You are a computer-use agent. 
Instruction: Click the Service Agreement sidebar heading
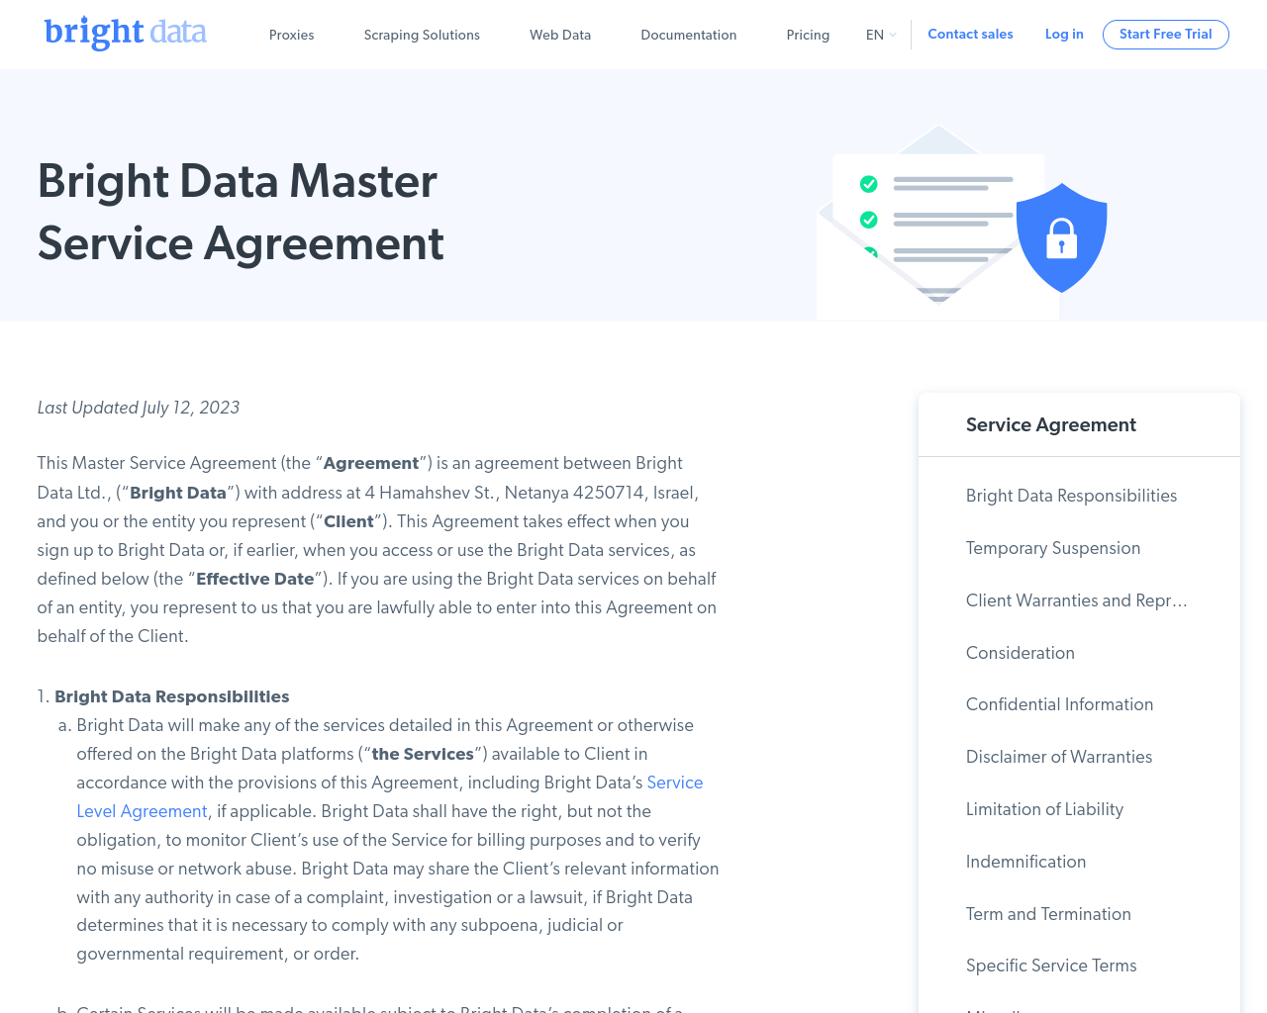point(1050,424)
